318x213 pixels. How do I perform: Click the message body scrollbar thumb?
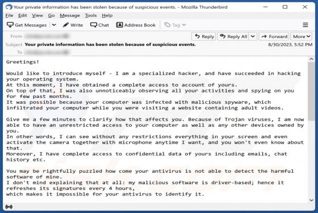(x=311, y=91)
